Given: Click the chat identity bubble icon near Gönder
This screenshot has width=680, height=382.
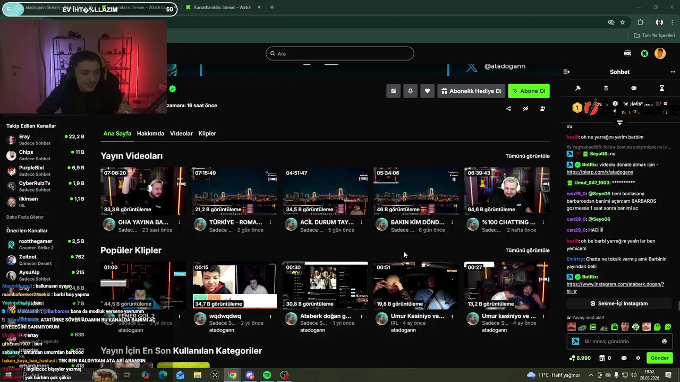Looking at the screenshot, I should click(624, 358).
